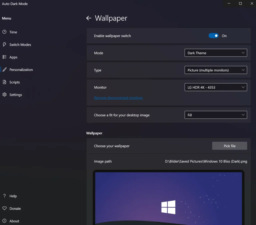This screenshot has height=225, width=256.
Task: Click the Time clock icon in sidebar
Action: pyautogui.click(x=4, y=32)
